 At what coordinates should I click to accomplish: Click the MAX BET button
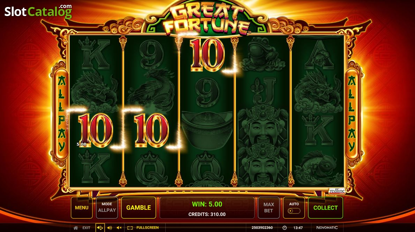(269, 208)
